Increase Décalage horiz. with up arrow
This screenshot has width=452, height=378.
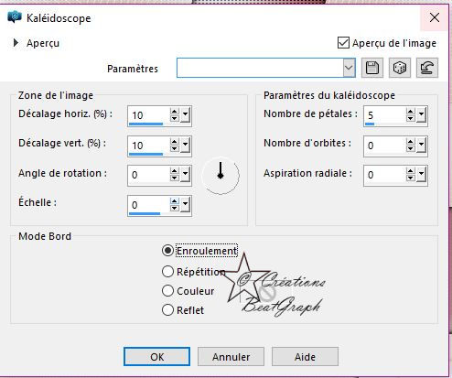(175, 112)
